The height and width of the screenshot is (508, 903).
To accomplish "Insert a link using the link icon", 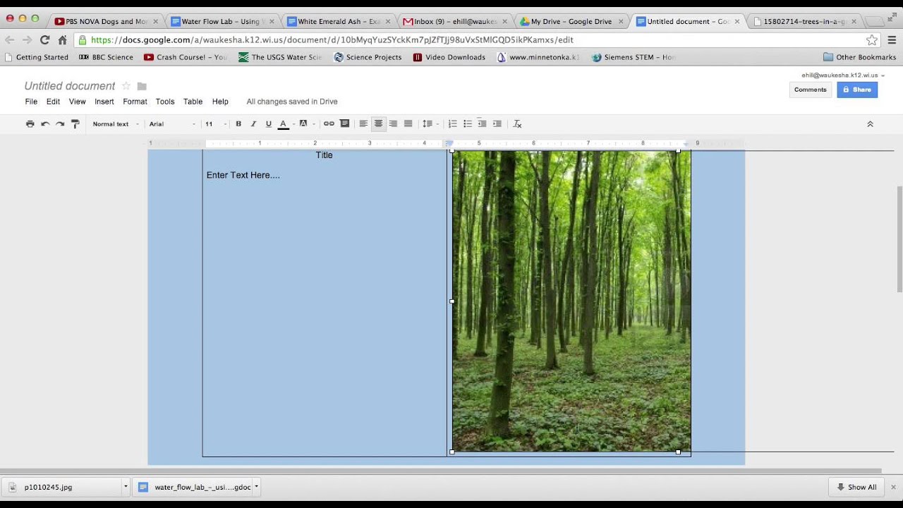I will click(329, 123).
